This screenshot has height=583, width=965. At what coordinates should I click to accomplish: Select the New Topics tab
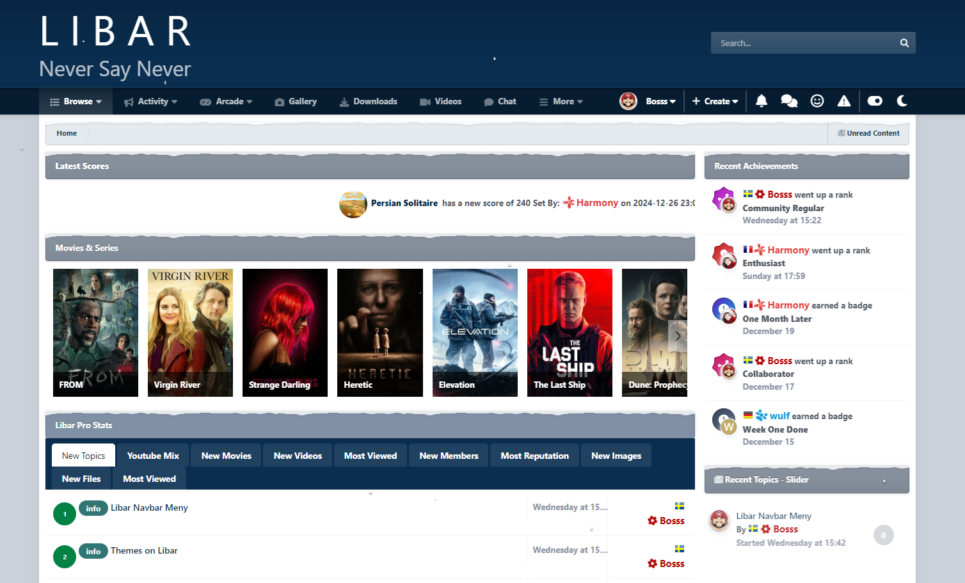(83, 456)
